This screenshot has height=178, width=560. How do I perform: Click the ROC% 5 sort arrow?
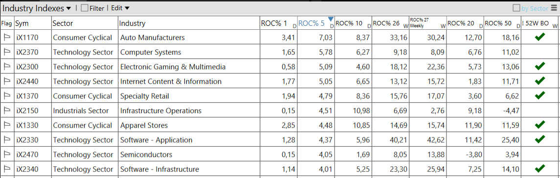tap(331, 19)
